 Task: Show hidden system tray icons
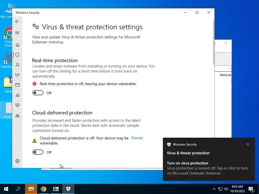pos(214,189)
